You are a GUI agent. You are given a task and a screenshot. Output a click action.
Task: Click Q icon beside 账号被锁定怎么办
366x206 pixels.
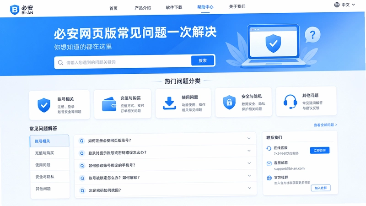(x=82, y=178)
